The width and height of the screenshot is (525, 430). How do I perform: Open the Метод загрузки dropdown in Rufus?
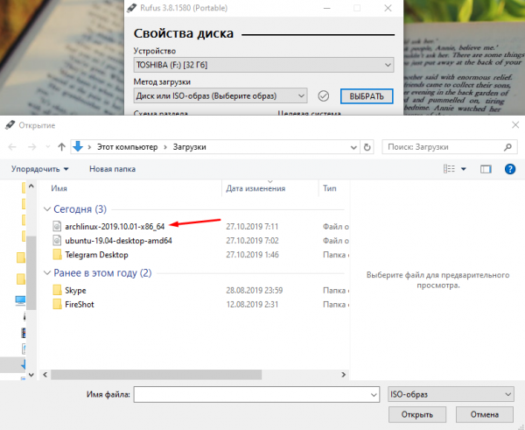pos(220,95)
